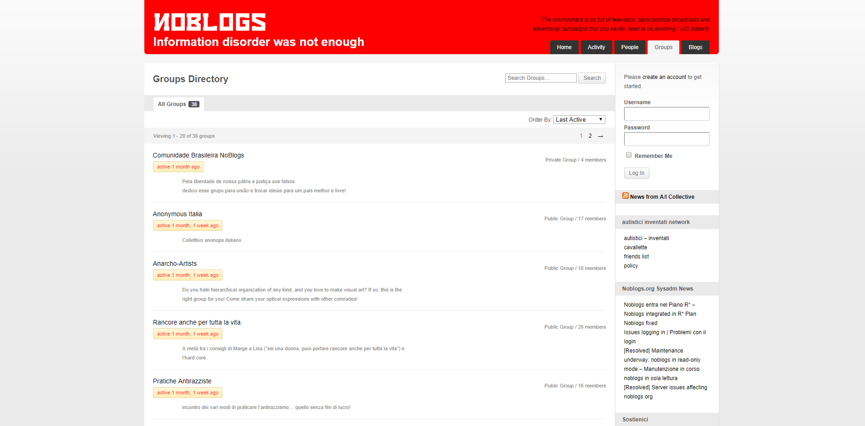Open the Blogs navigation tab
Viewport: 865px width, 426px height.
[695, 47]
